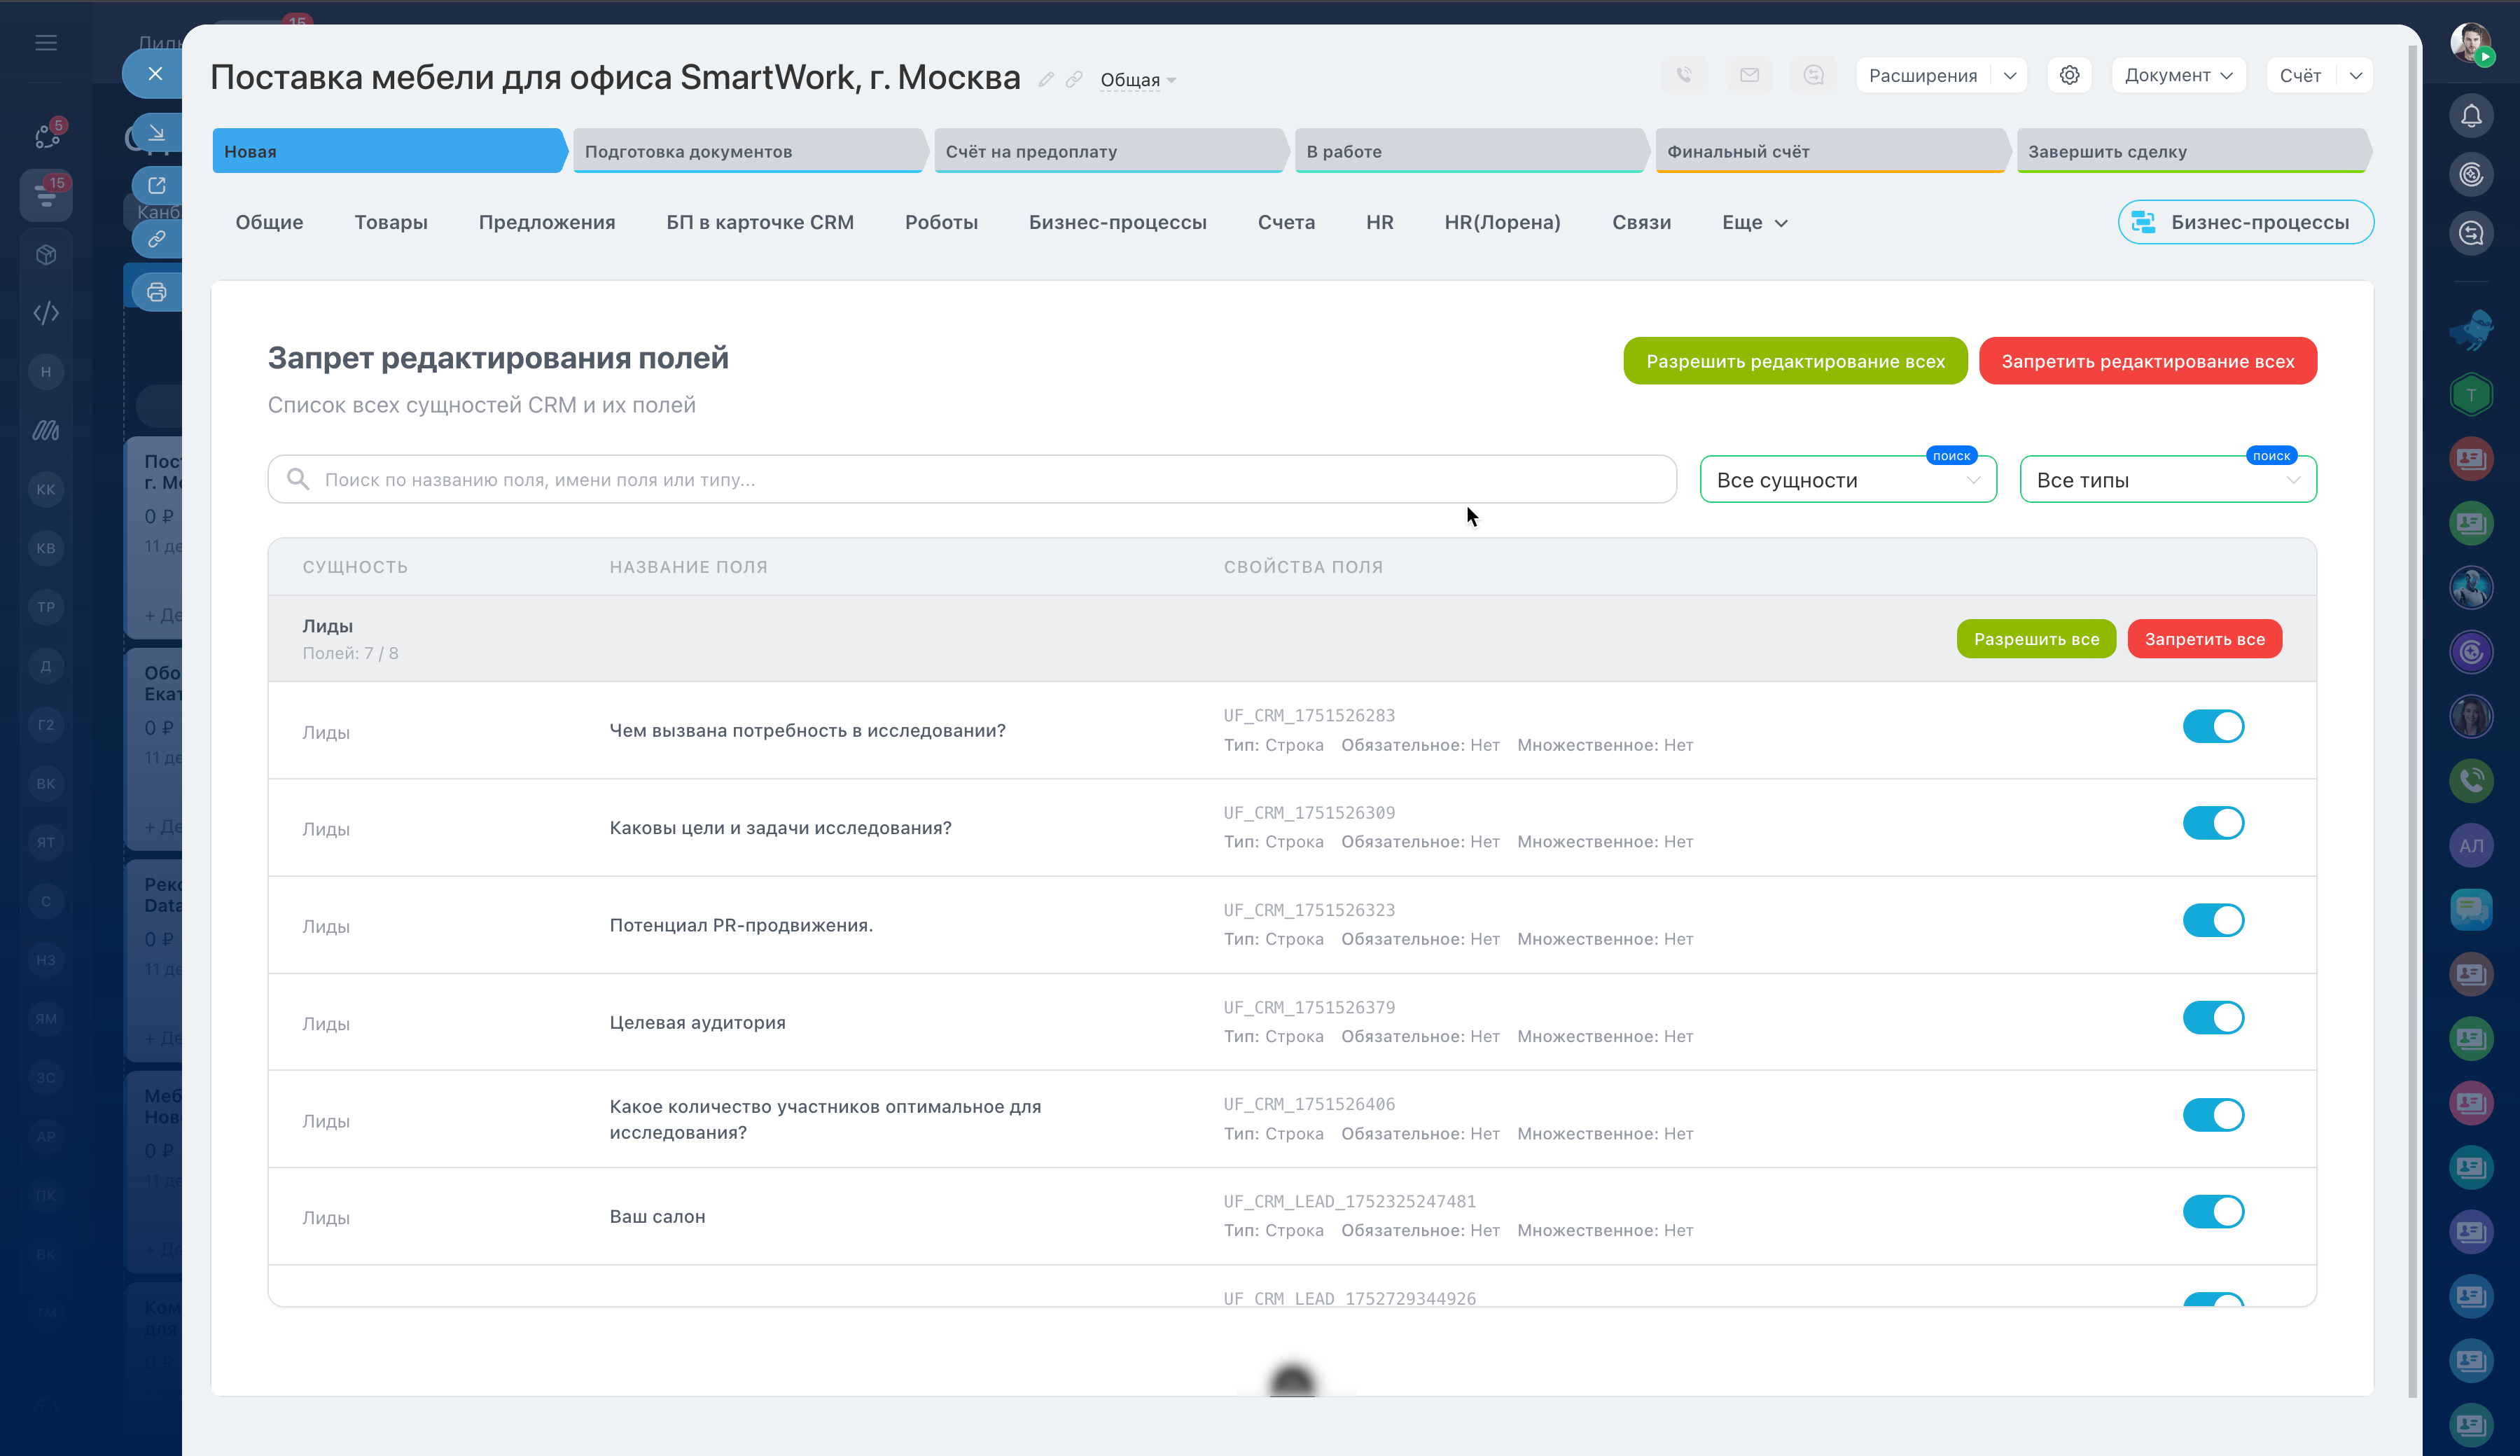Viewport: 2520px width, 1456px height.
Task: Open notifications bell in right sidebar
Action: pos(2471,116)
